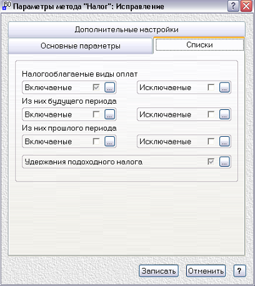The width and height of the screenshot is (255, 286).
Task: Toggle Включаемые checkbox under Налогооблагаемые виды оплат
Action: click(96, 87)
